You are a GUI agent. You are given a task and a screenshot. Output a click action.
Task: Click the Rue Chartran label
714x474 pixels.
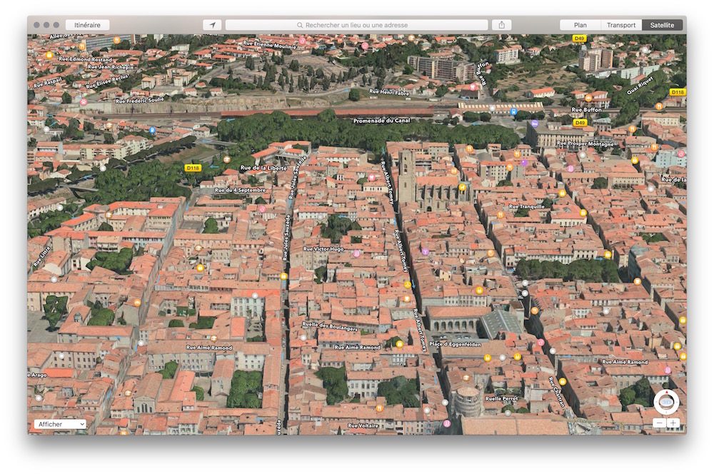coord(556,391)
